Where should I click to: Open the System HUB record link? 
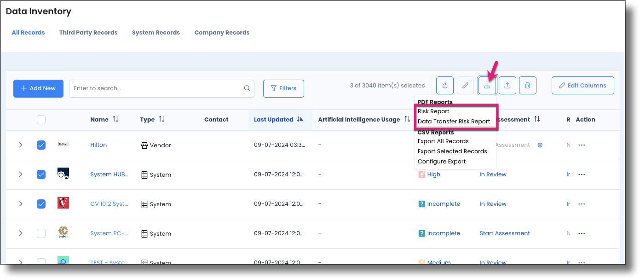click(109, 174)
